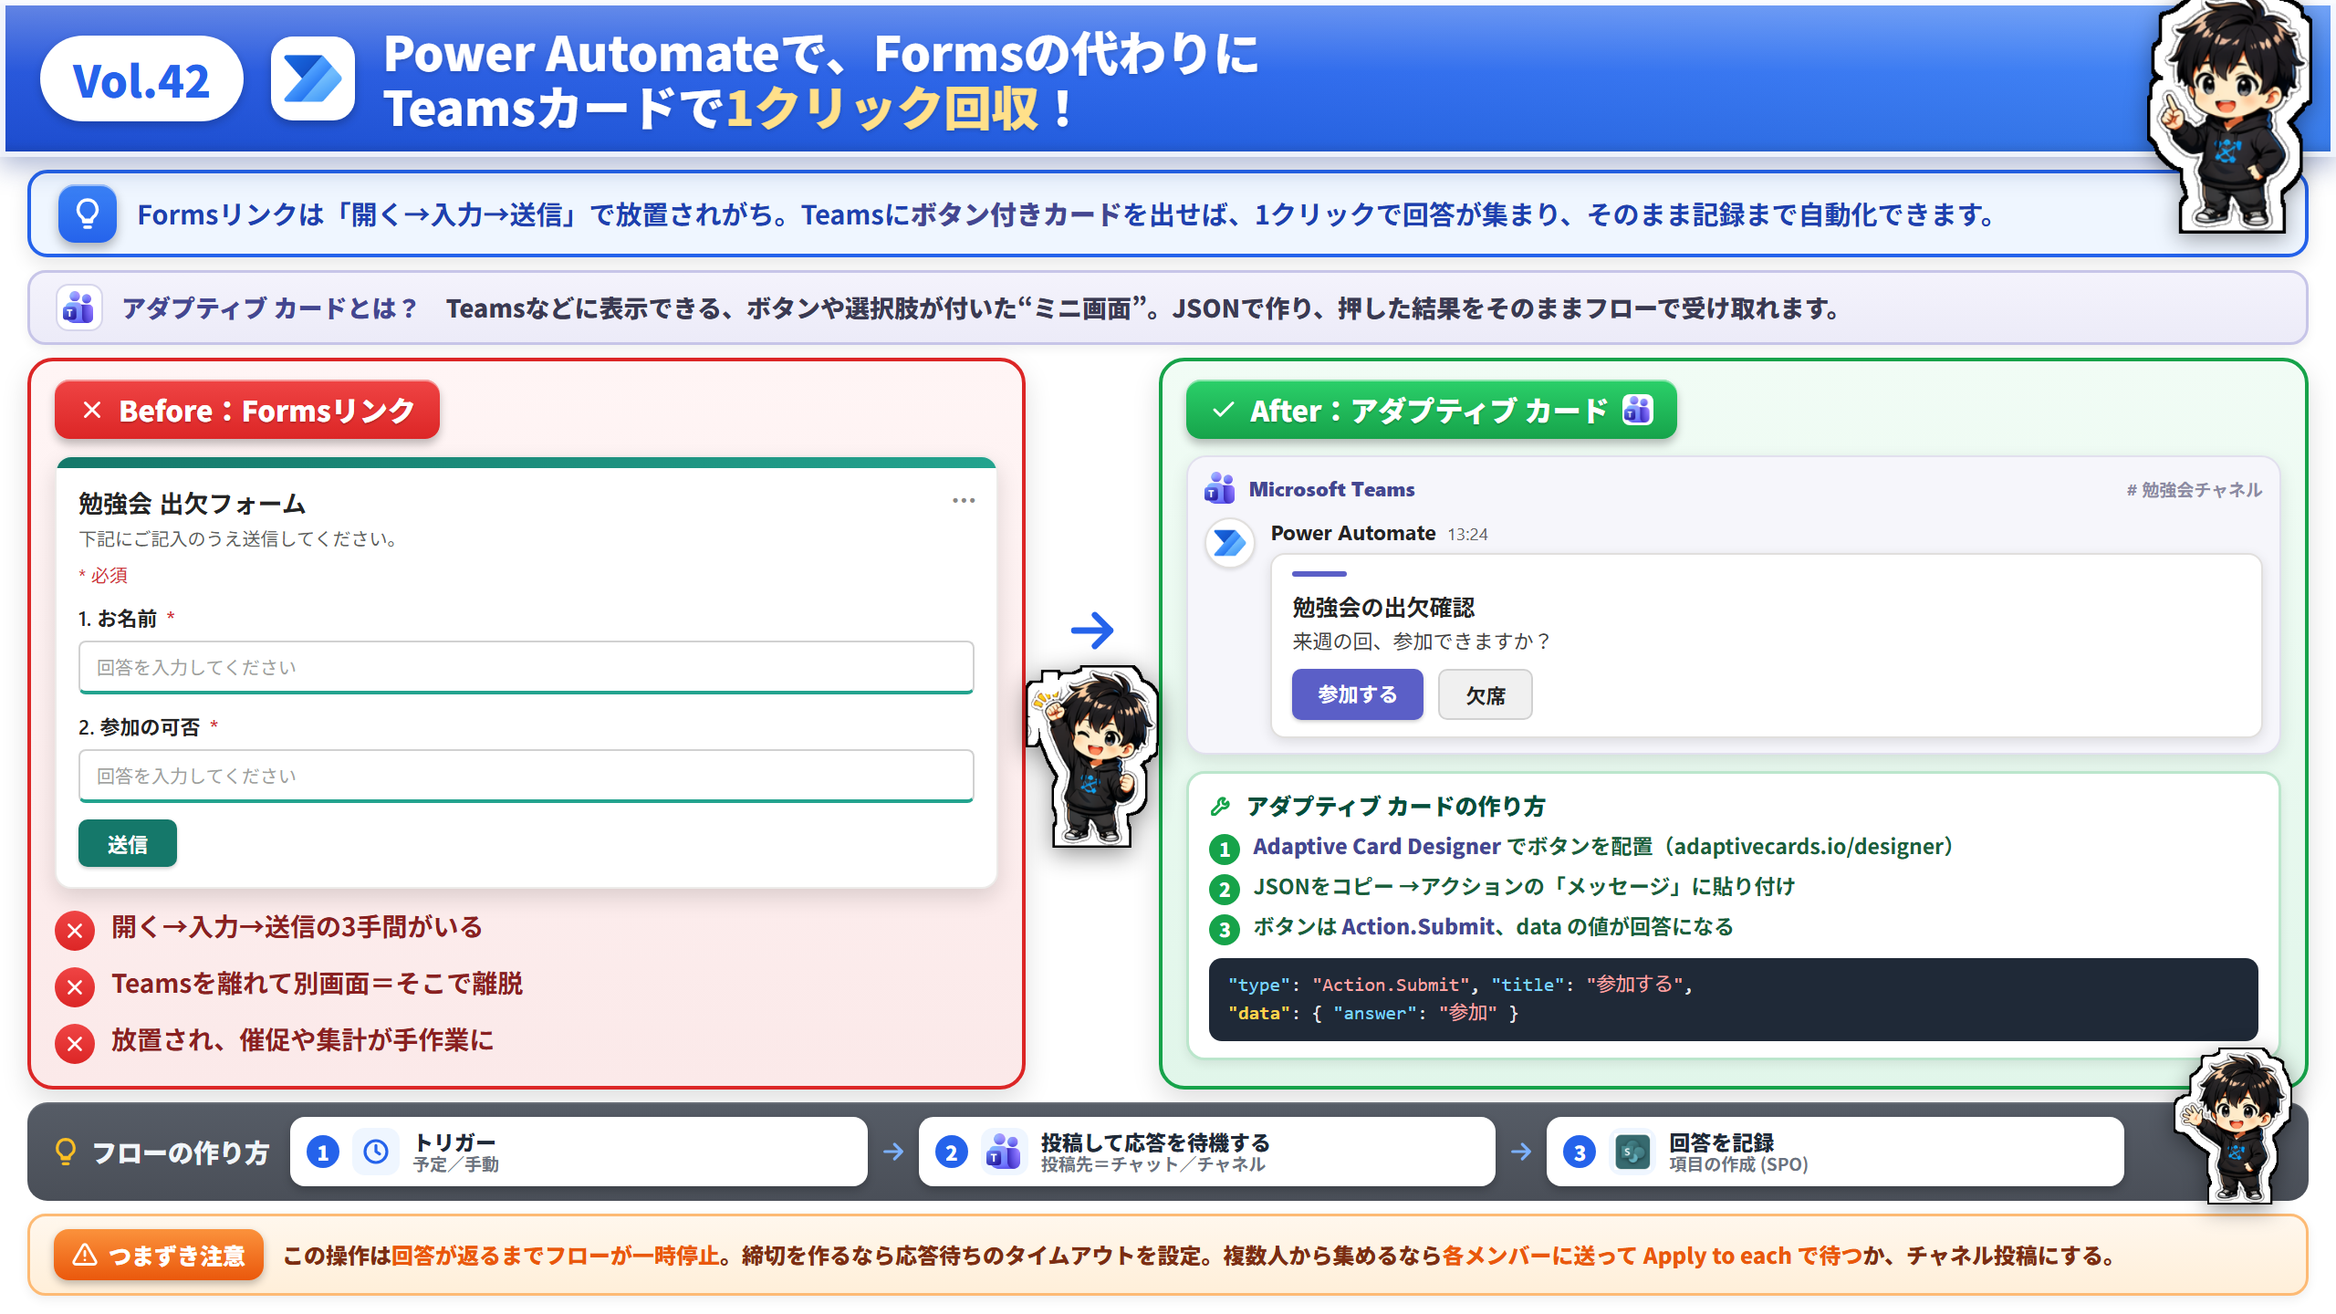Image resolution: width=2336 pixels, height=1314 pixels.
Task: Click the After：アダプティブ カード label
Action: (x=1431, y=411)
